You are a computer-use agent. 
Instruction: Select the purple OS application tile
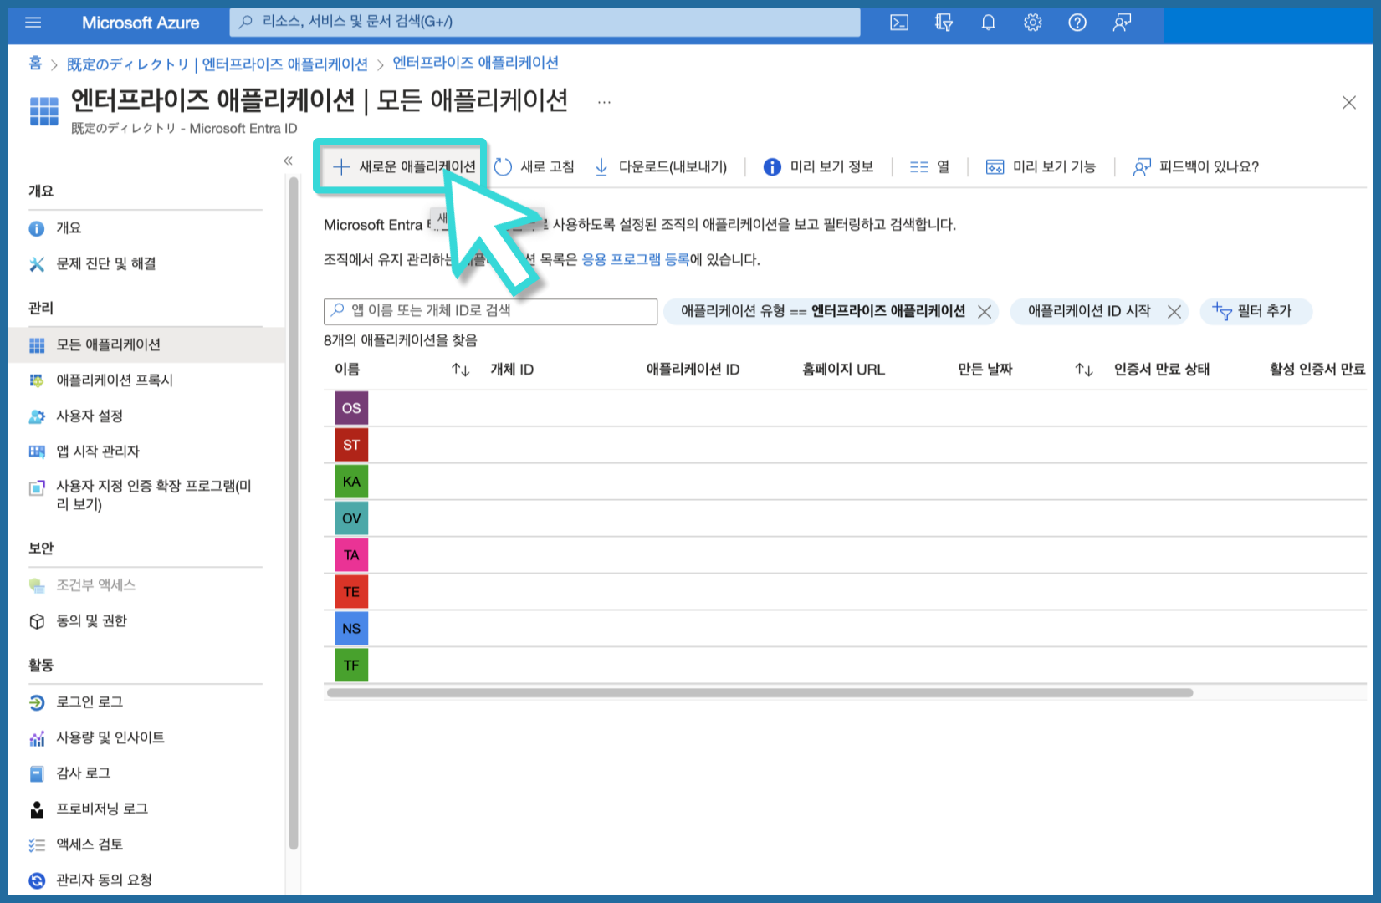(351, 408)
